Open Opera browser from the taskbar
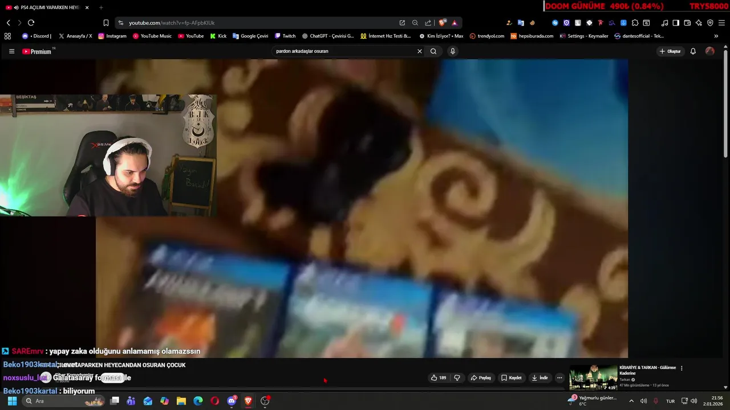Image resolution: width=730 pixels, height=410 pixels. coord(214,401)
